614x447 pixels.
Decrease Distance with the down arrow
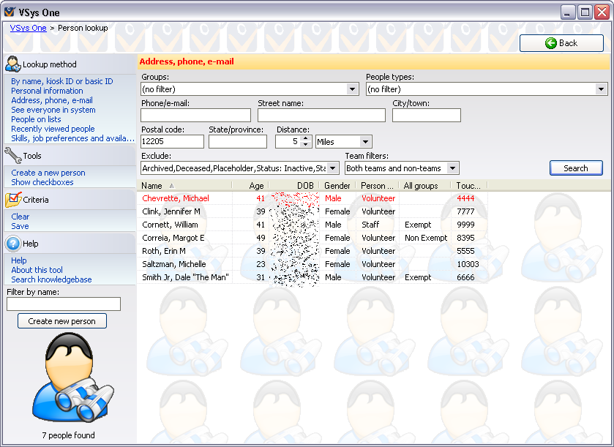click(x=306, y=144)
